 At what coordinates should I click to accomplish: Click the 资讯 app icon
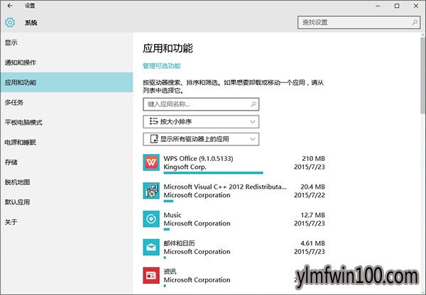click(x=151, y=275)
